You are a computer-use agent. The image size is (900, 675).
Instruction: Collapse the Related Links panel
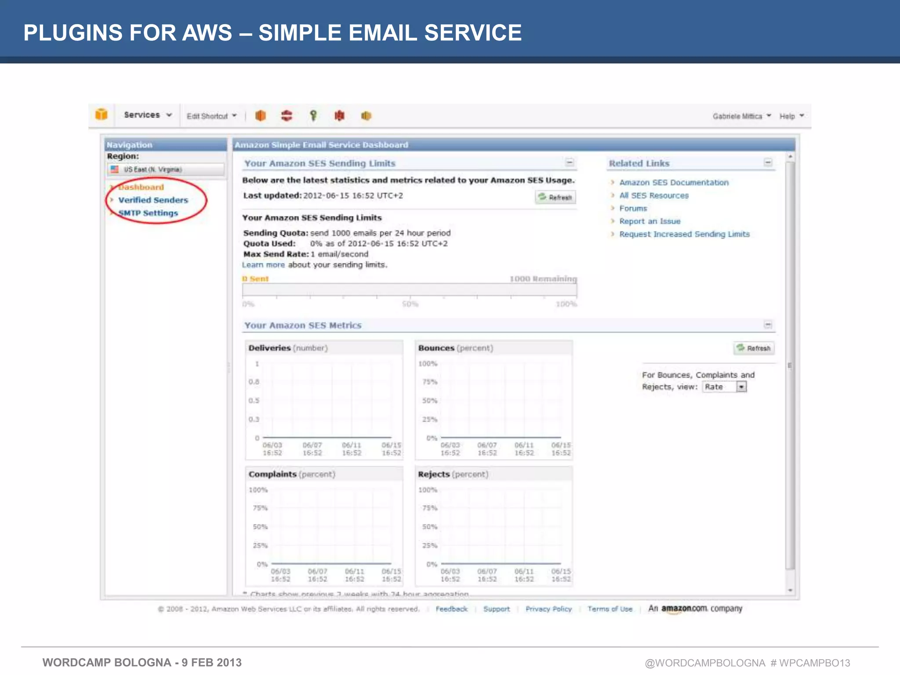[768, 163]
